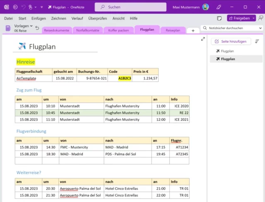This screenshot has height=202, width=265.
Task: Click the Flugplan page title text
Action: 42,47
